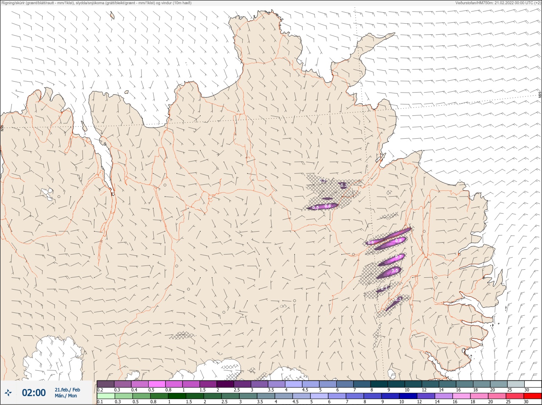The width and height of the screenshot is (542, 405).
Task: Click the map title starting 'Rigning/skúrir'
Action: click(96, 3)
